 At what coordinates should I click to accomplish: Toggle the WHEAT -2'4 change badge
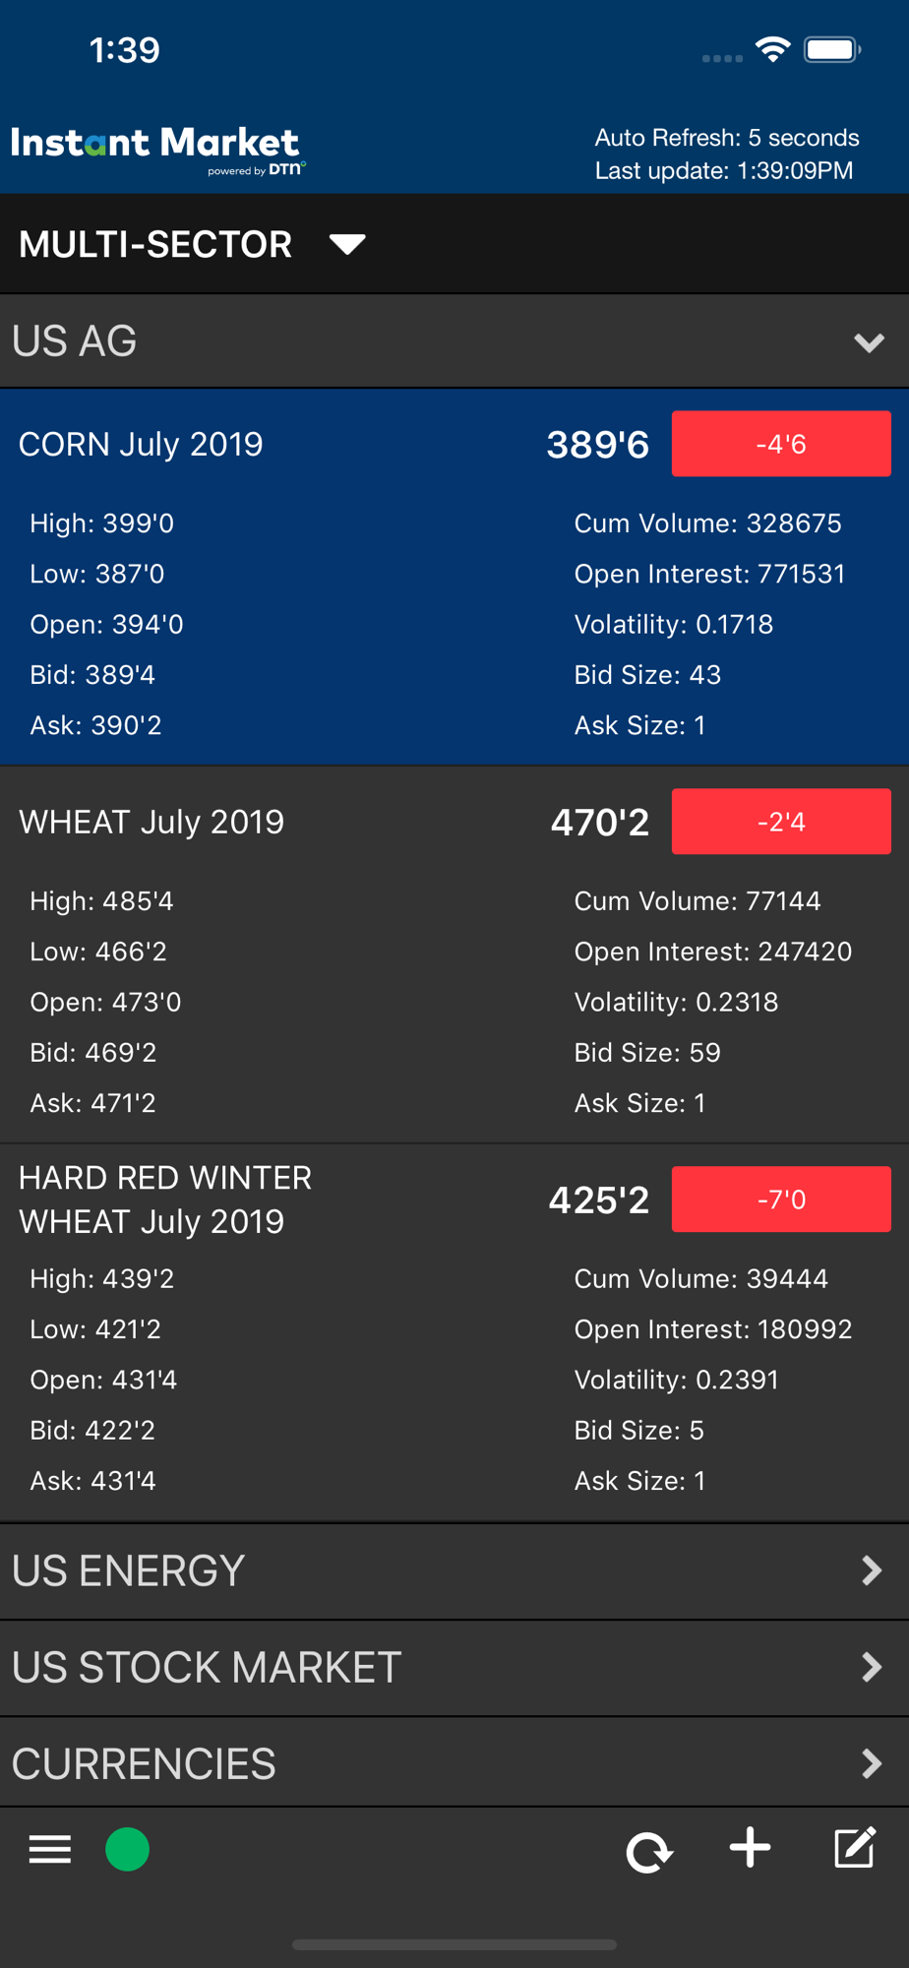pos(781,822)
